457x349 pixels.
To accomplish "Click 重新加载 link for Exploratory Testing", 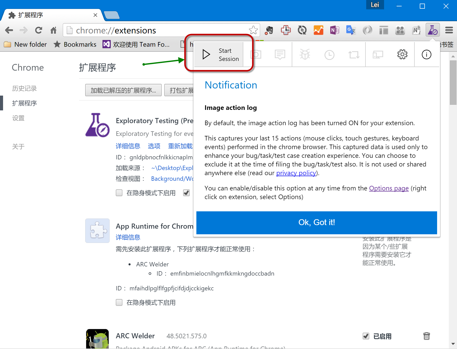I will coord(180,146).
